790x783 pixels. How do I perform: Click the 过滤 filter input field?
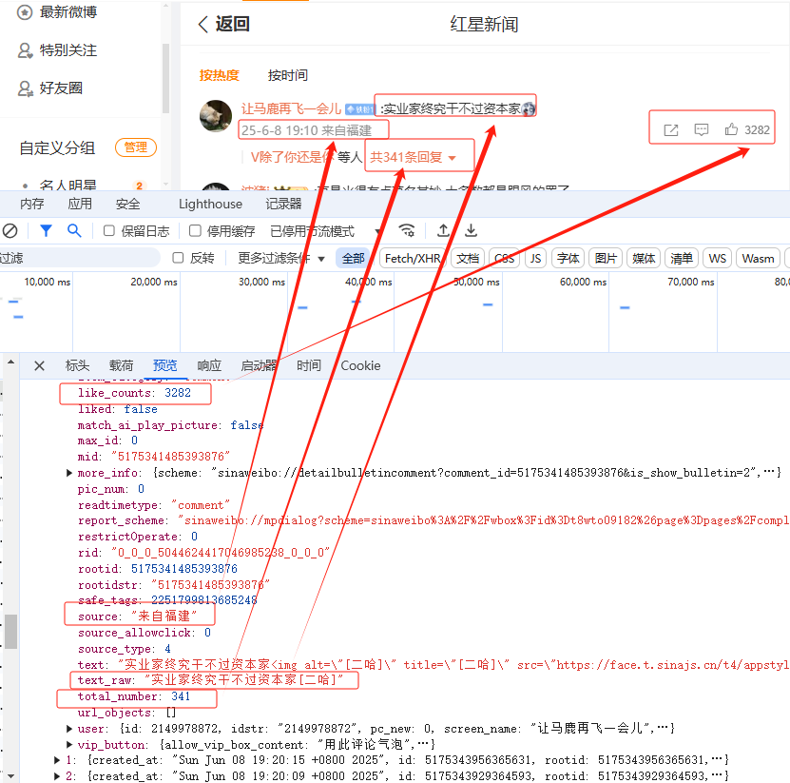[x=80, y=258]
